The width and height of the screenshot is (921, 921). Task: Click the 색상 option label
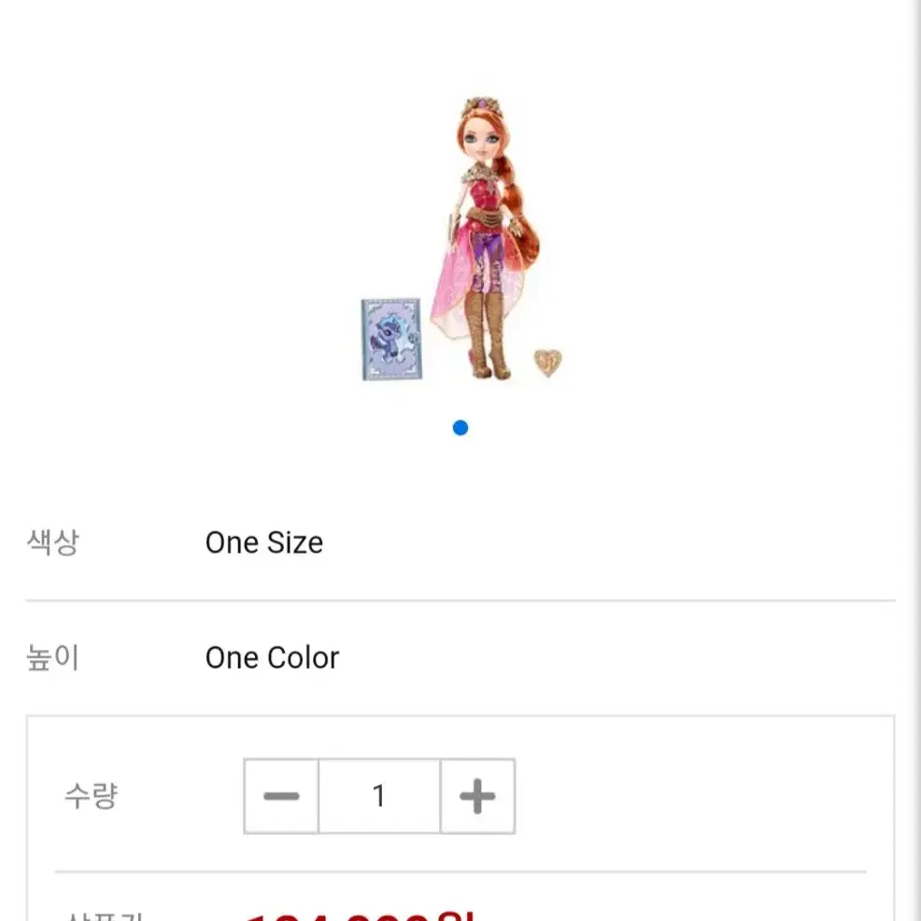(53, 542)
